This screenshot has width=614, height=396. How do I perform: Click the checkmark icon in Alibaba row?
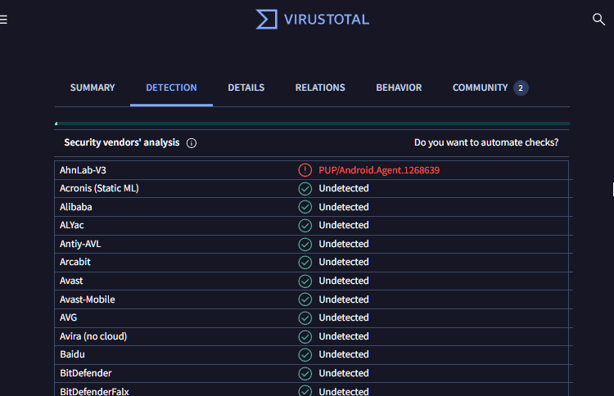305,207
